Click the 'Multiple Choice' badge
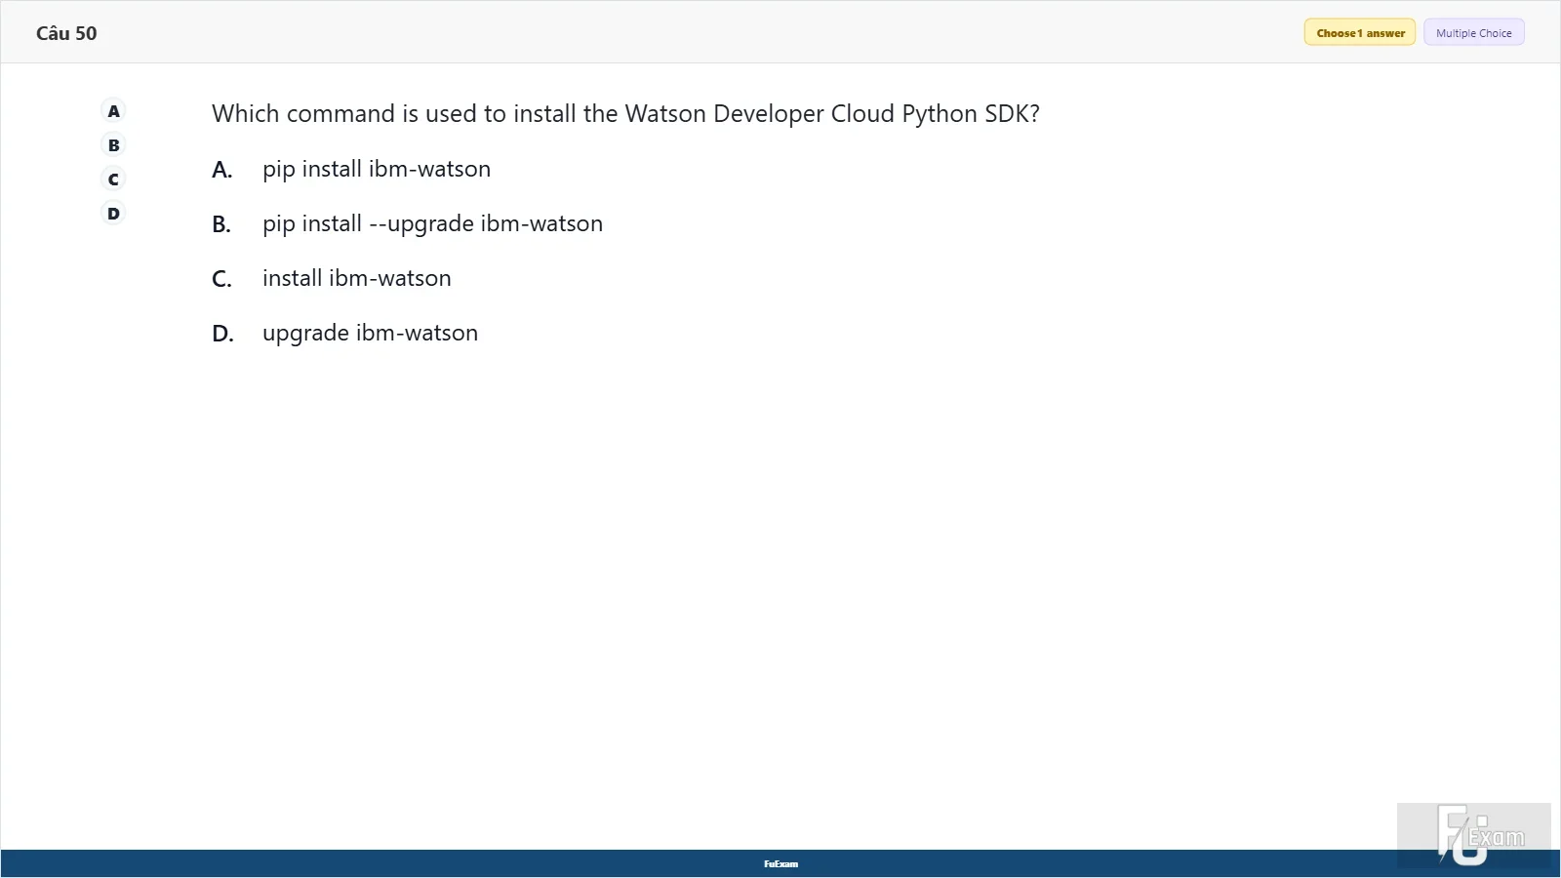The image size is (1561, 878). click(x=1473, y=33)
